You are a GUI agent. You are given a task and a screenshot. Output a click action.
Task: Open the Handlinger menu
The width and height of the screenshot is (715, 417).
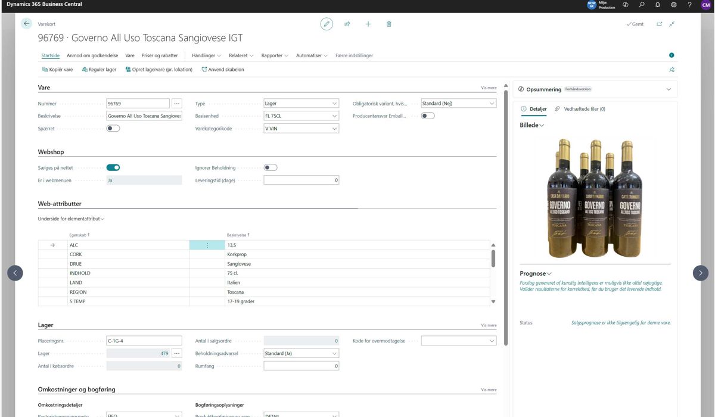tap(207, 55)
